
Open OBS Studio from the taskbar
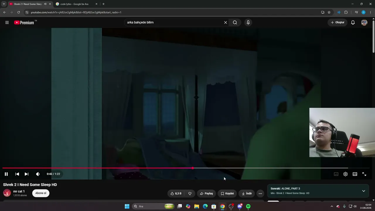(231, 206)
